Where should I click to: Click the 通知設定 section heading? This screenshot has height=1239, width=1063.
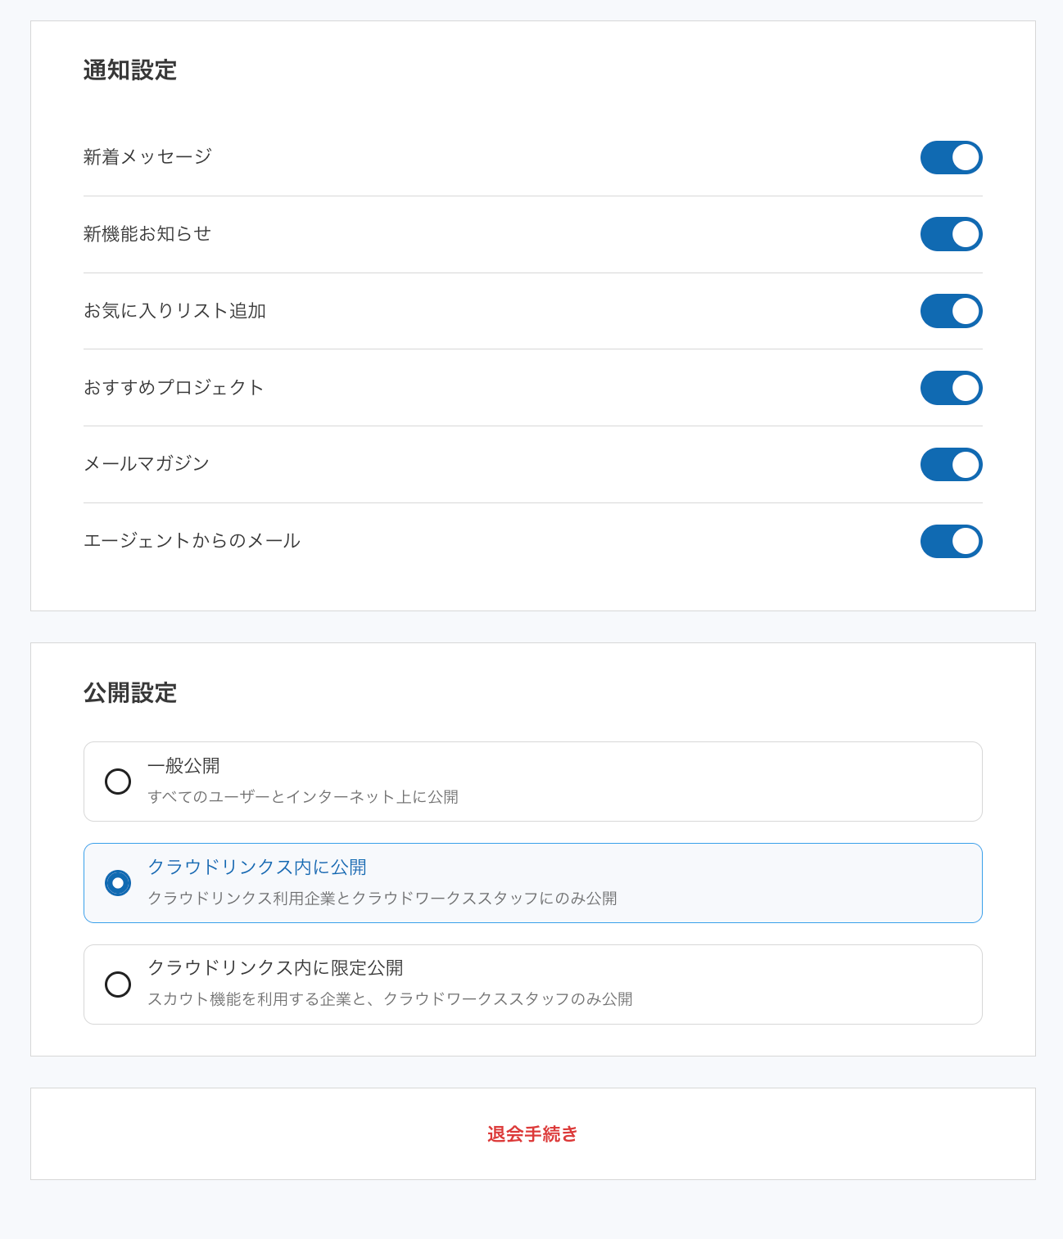[x=130, y=70]
